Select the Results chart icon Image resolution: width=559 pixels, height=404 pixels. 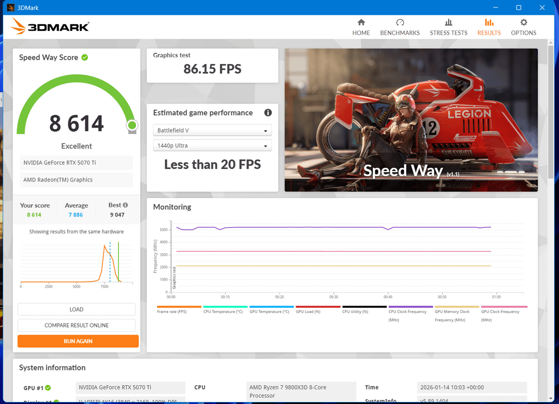(489, 23)
